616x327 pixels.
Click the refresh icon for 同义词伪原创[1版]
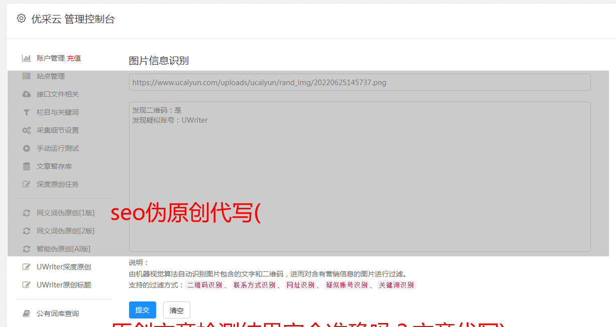pos(27,213)
